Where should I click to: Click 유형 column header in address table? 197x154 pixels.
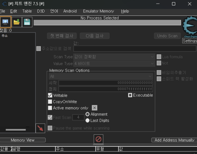pos(107,149)
